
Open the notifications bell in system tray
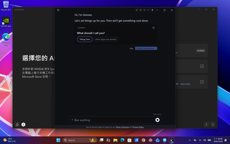226,140
